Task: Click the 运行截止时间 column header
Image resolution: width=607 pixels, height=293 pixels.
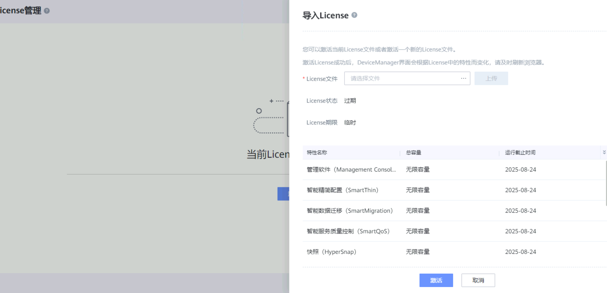Action: click(520, 153)
